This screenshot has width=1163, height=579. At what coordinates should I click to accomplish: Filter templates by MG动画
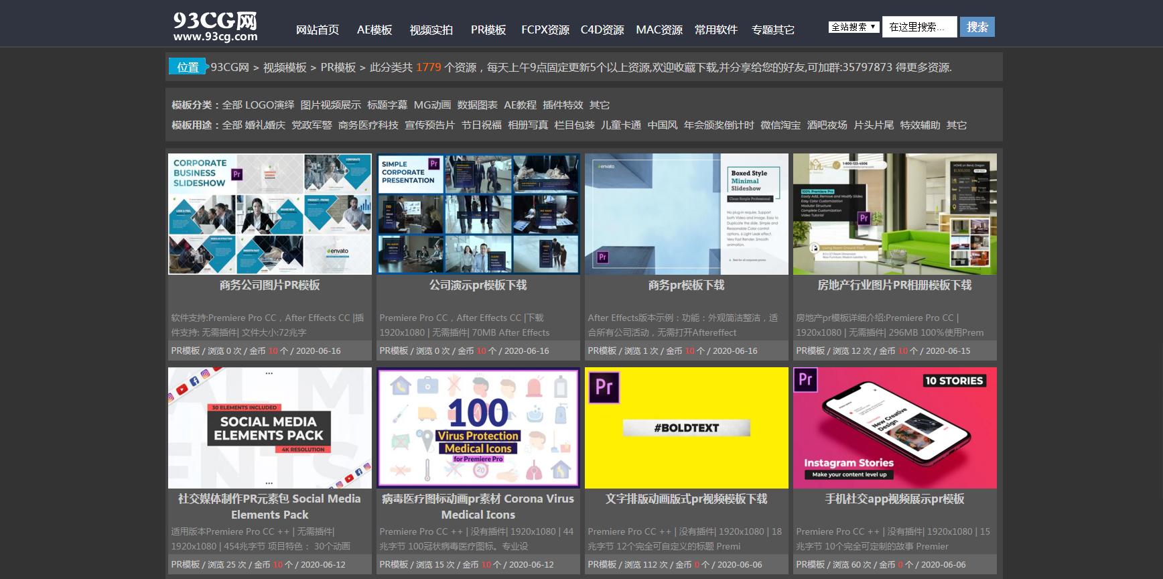point(432,105)
